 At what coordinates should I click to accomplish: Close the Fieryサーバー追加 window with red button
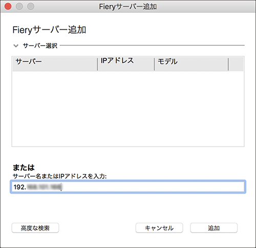point(8,7)
